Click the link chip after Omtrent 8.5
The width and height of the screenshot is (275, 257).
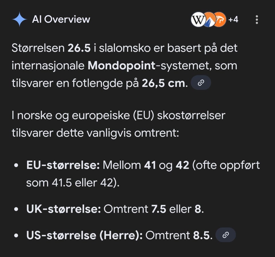click(225, 235)
